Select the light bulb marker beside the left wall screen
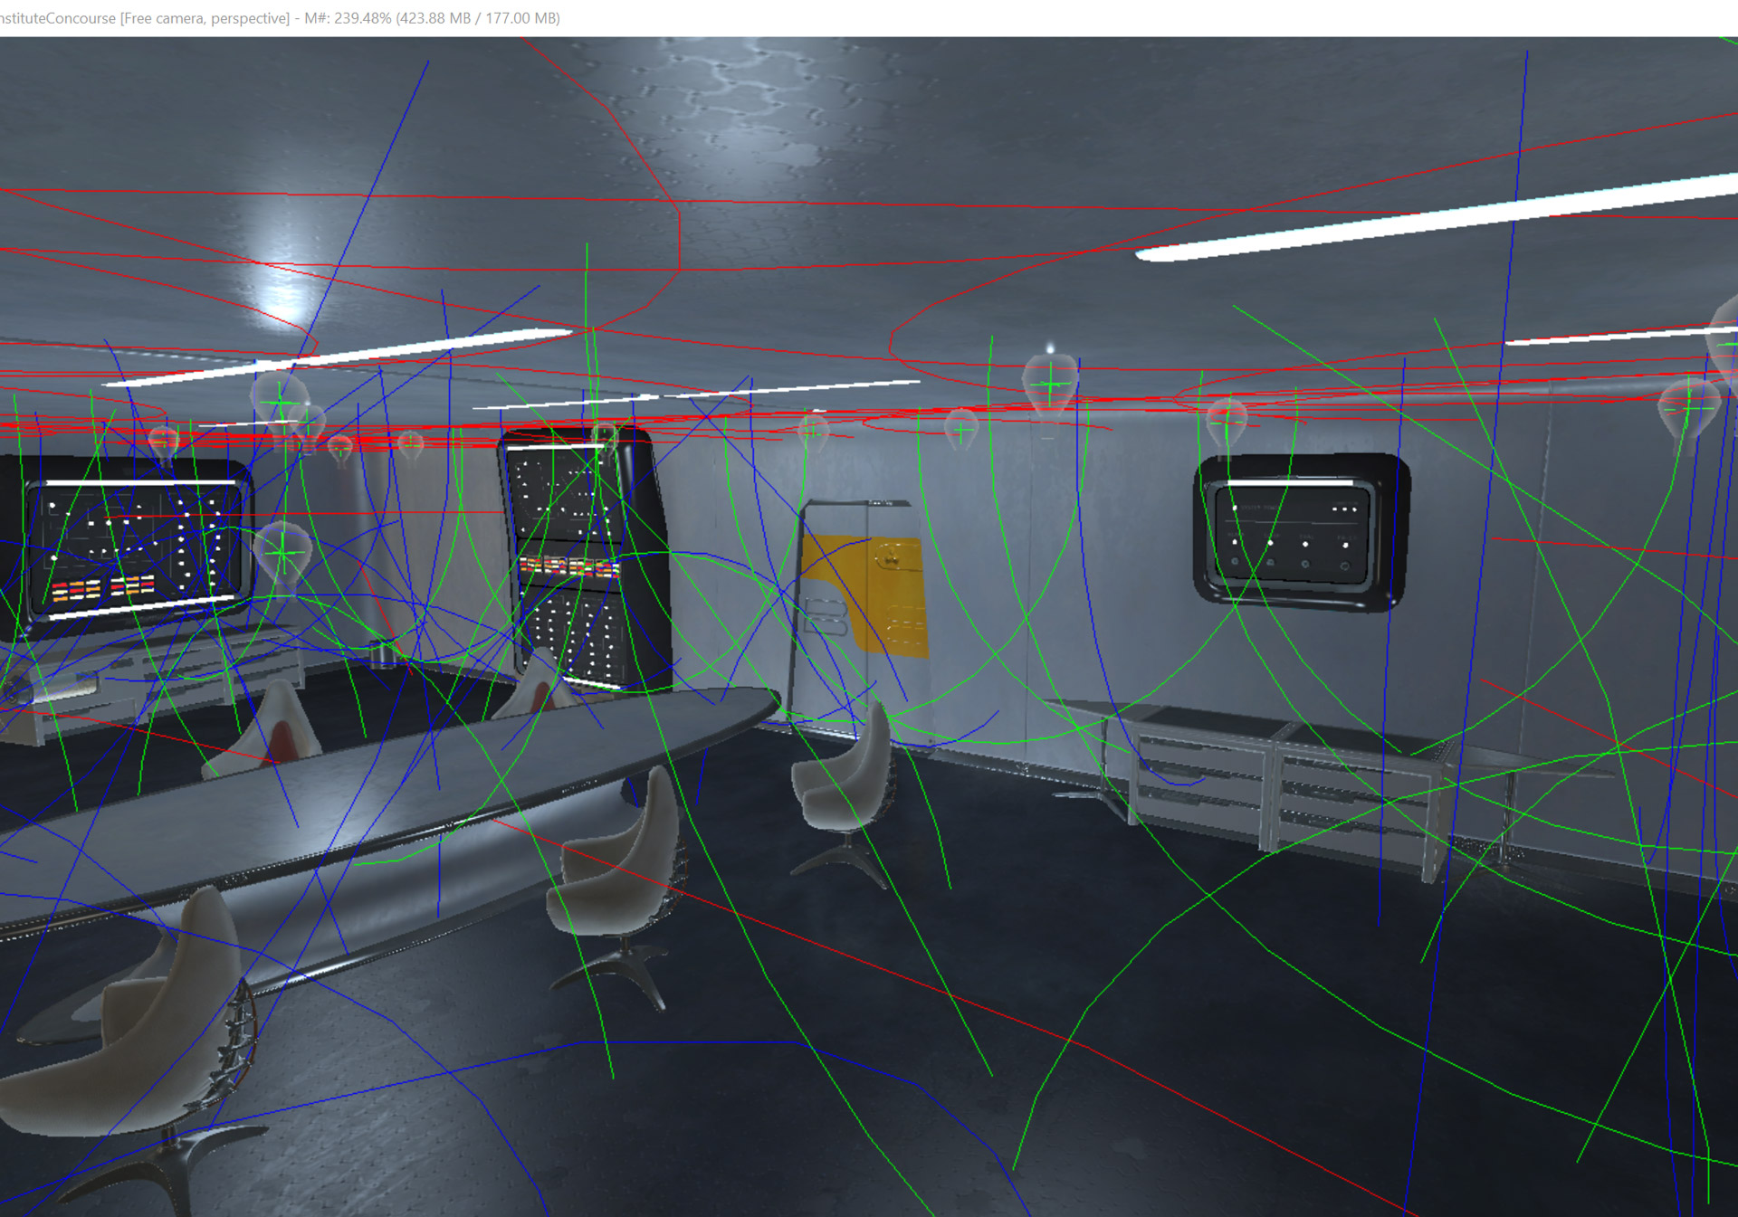This screenshot has height=1217, width=1738. coord(282,552)
